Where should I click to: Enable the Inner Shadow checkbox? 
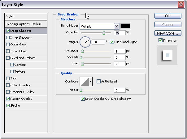pos(8,38)
